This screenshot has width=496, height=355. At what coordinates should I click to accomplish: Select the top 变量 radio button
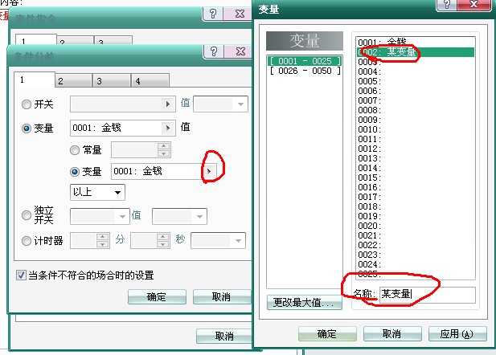coord(27,129)
